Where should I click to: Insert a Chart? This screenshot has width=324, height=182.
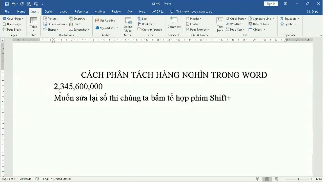(75, 24)
